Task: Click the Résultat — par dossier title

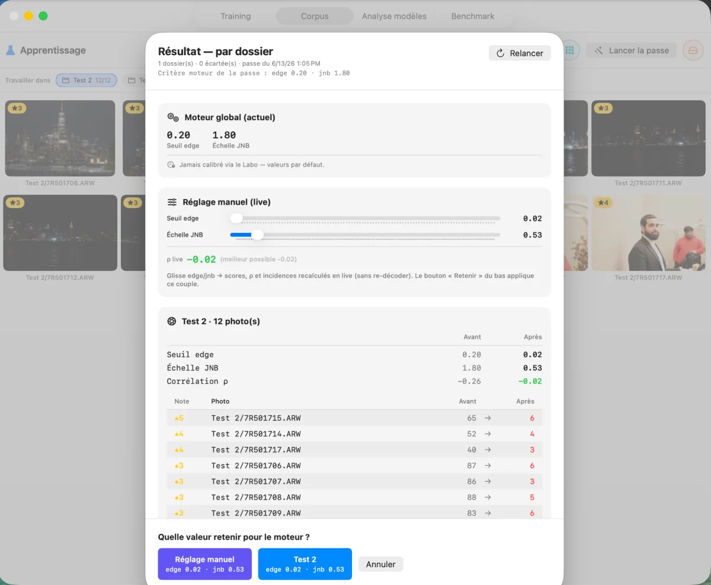Action: [x=216, y=52]
